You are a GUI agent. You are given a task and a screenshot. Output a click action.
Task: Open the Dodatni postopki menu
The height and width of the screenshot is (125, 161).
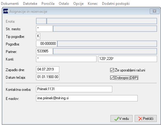point(116,4)
